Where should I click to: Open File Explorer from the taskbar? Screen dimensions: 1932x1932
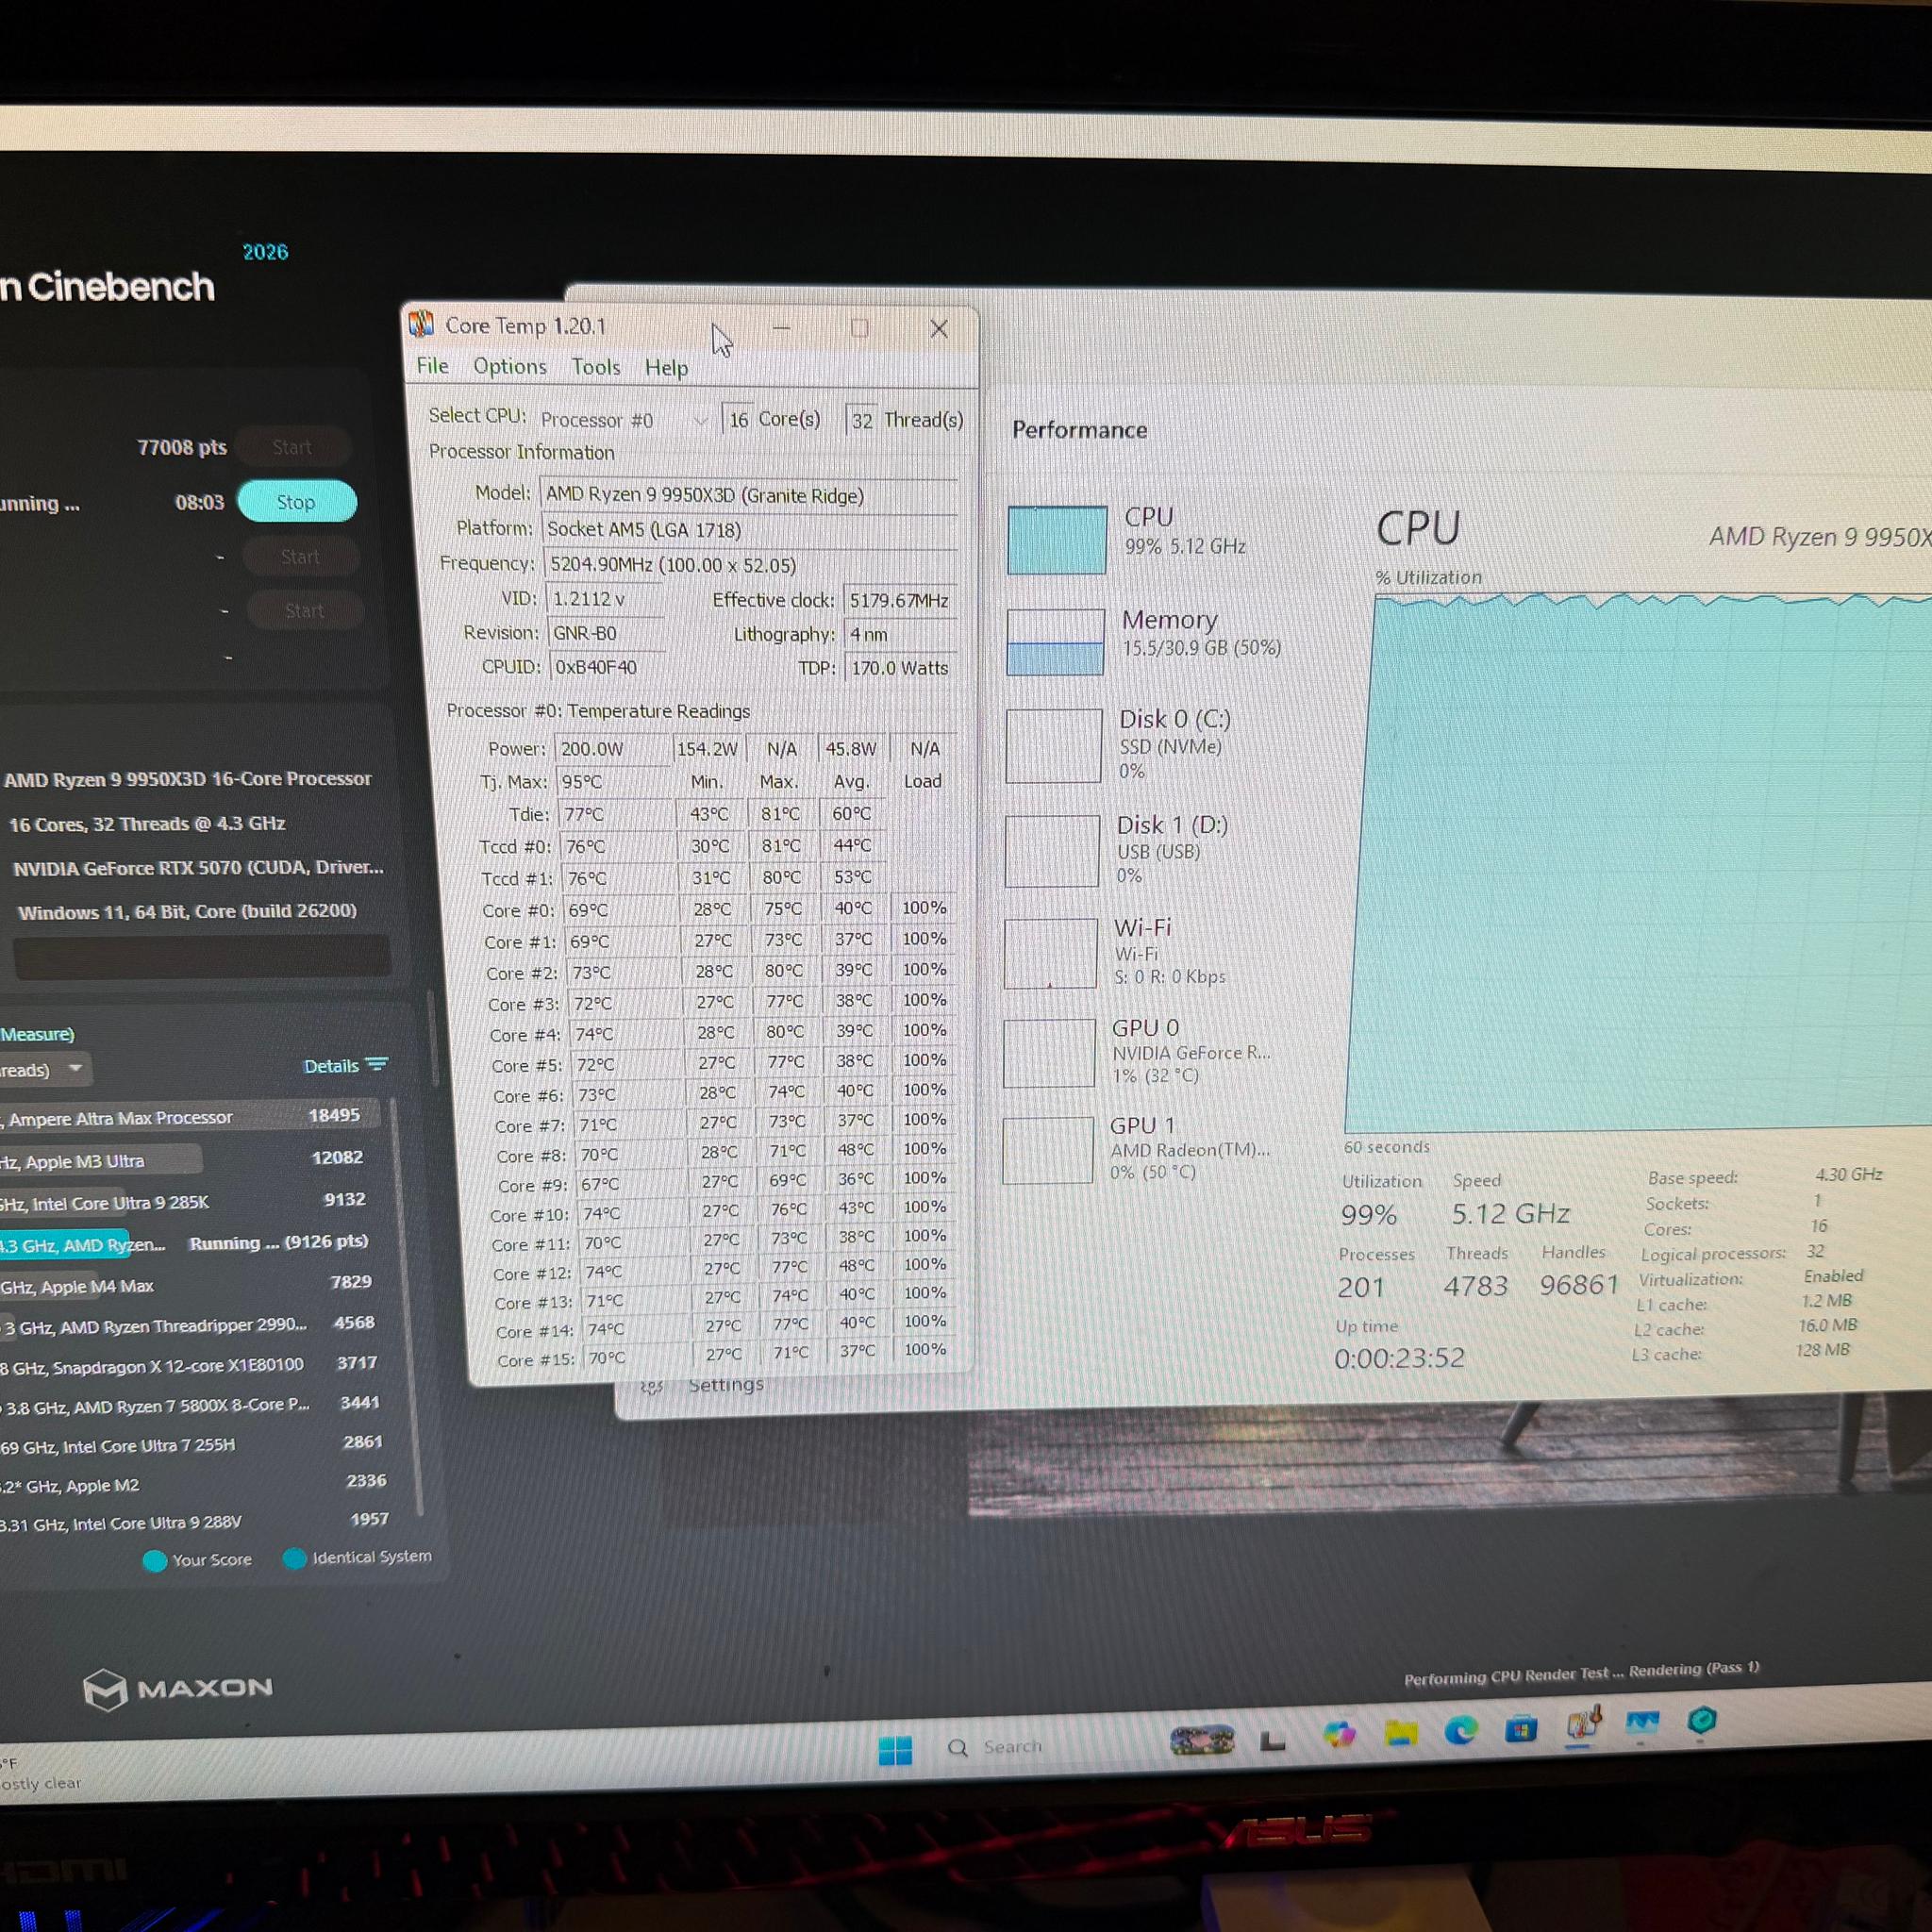tap(1400, 1732)
